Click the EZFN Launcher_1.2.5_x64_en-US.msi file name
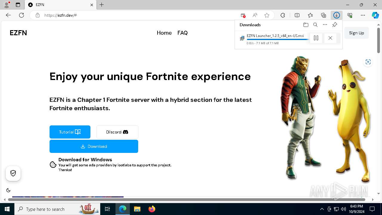Image resolution: width=382 pixels, height=215 pixels. click(275, 36)
